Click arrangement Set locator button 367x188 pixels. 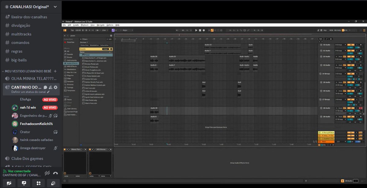321,39
